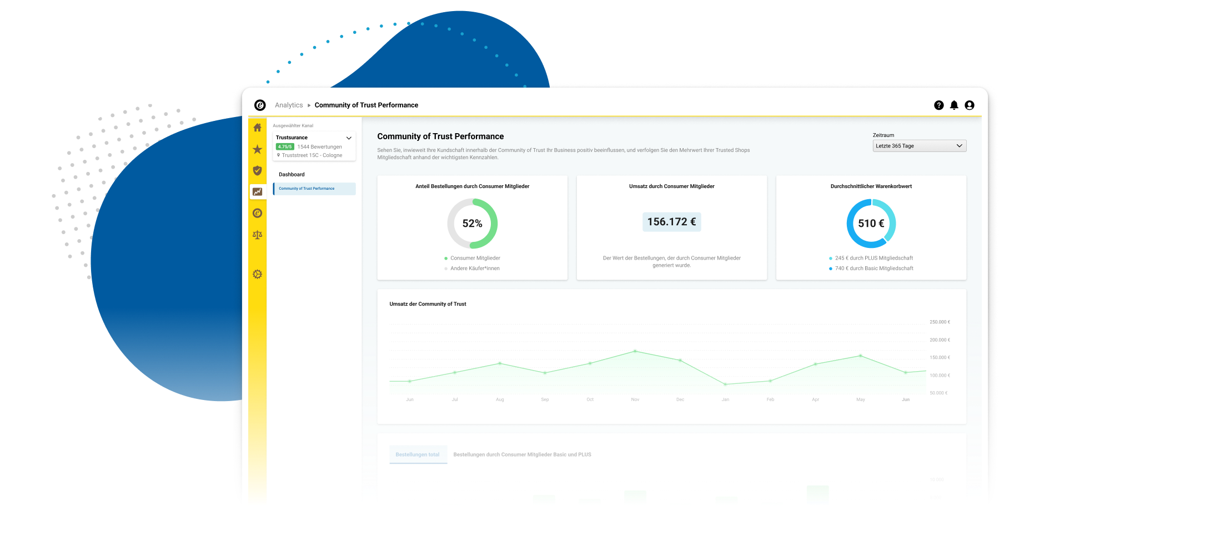1230x537 pixels.
Task: Click the 740 € durch Basic Mitgliedschaft legend
Action: click(x=871, y=268)
